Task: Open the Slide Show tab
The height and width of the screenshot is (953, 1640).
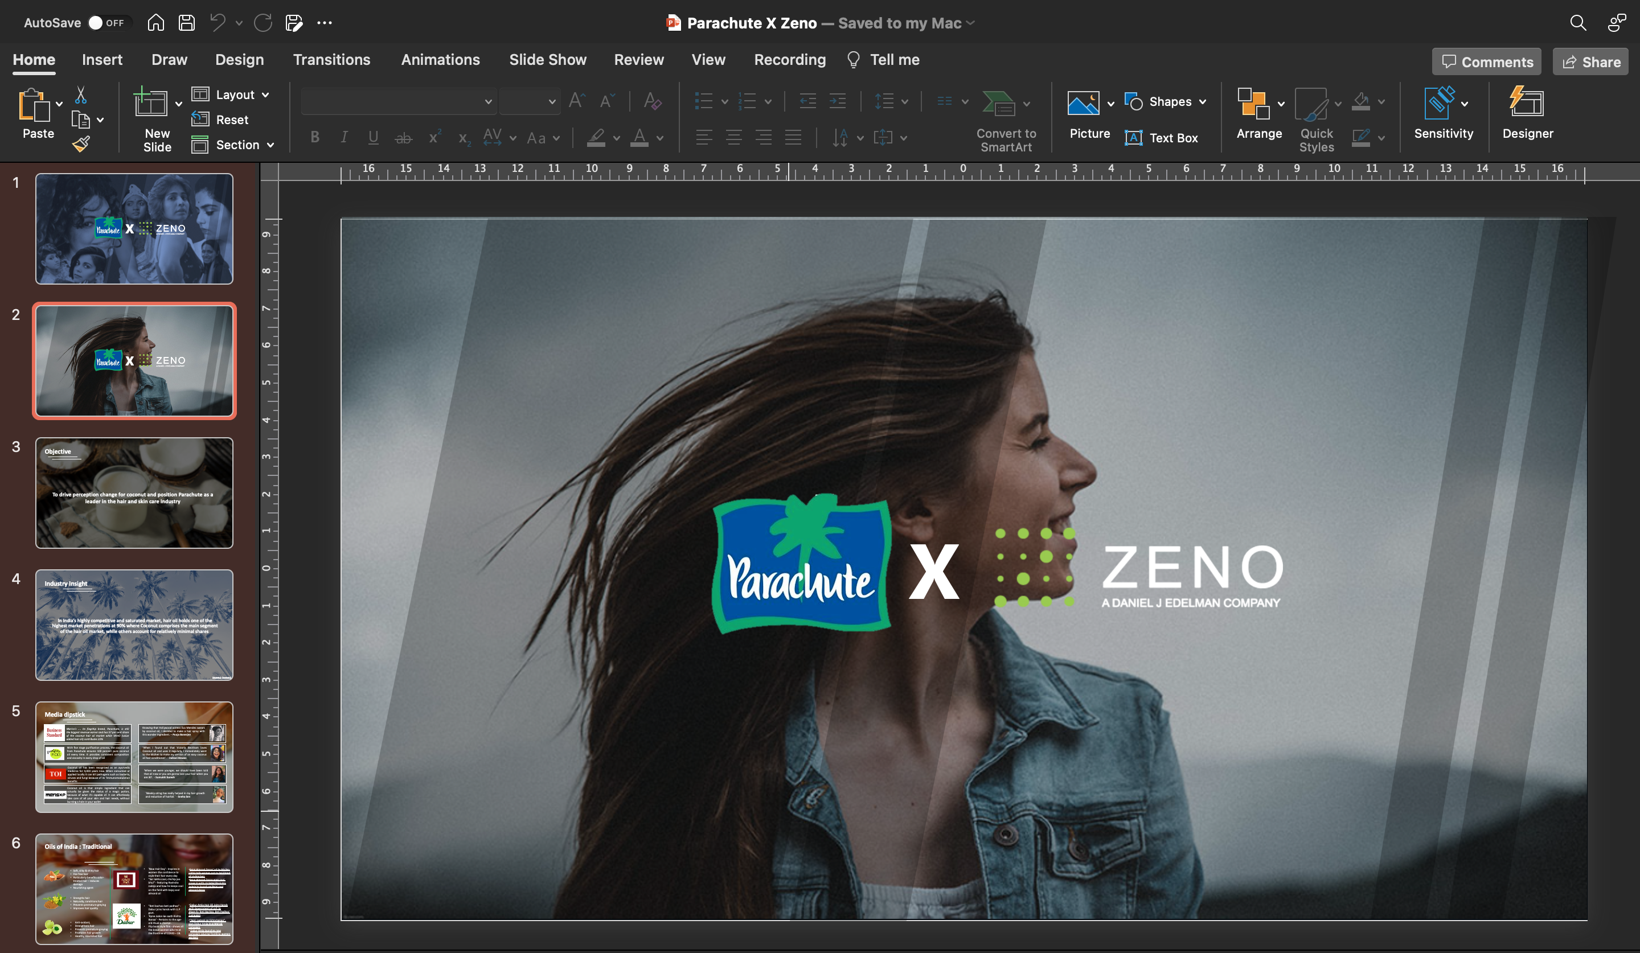Action: coord(547,60)
